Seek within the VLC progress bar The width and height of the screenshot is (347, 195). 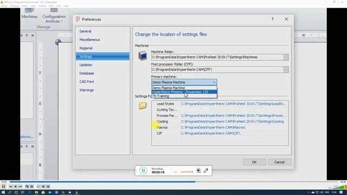click(x=173, y=182)
